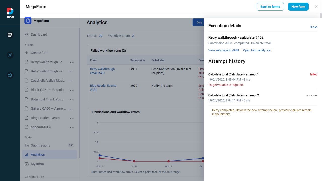Click the Submissions inbox icon
The image size is (322, 181).
[27, 145]
